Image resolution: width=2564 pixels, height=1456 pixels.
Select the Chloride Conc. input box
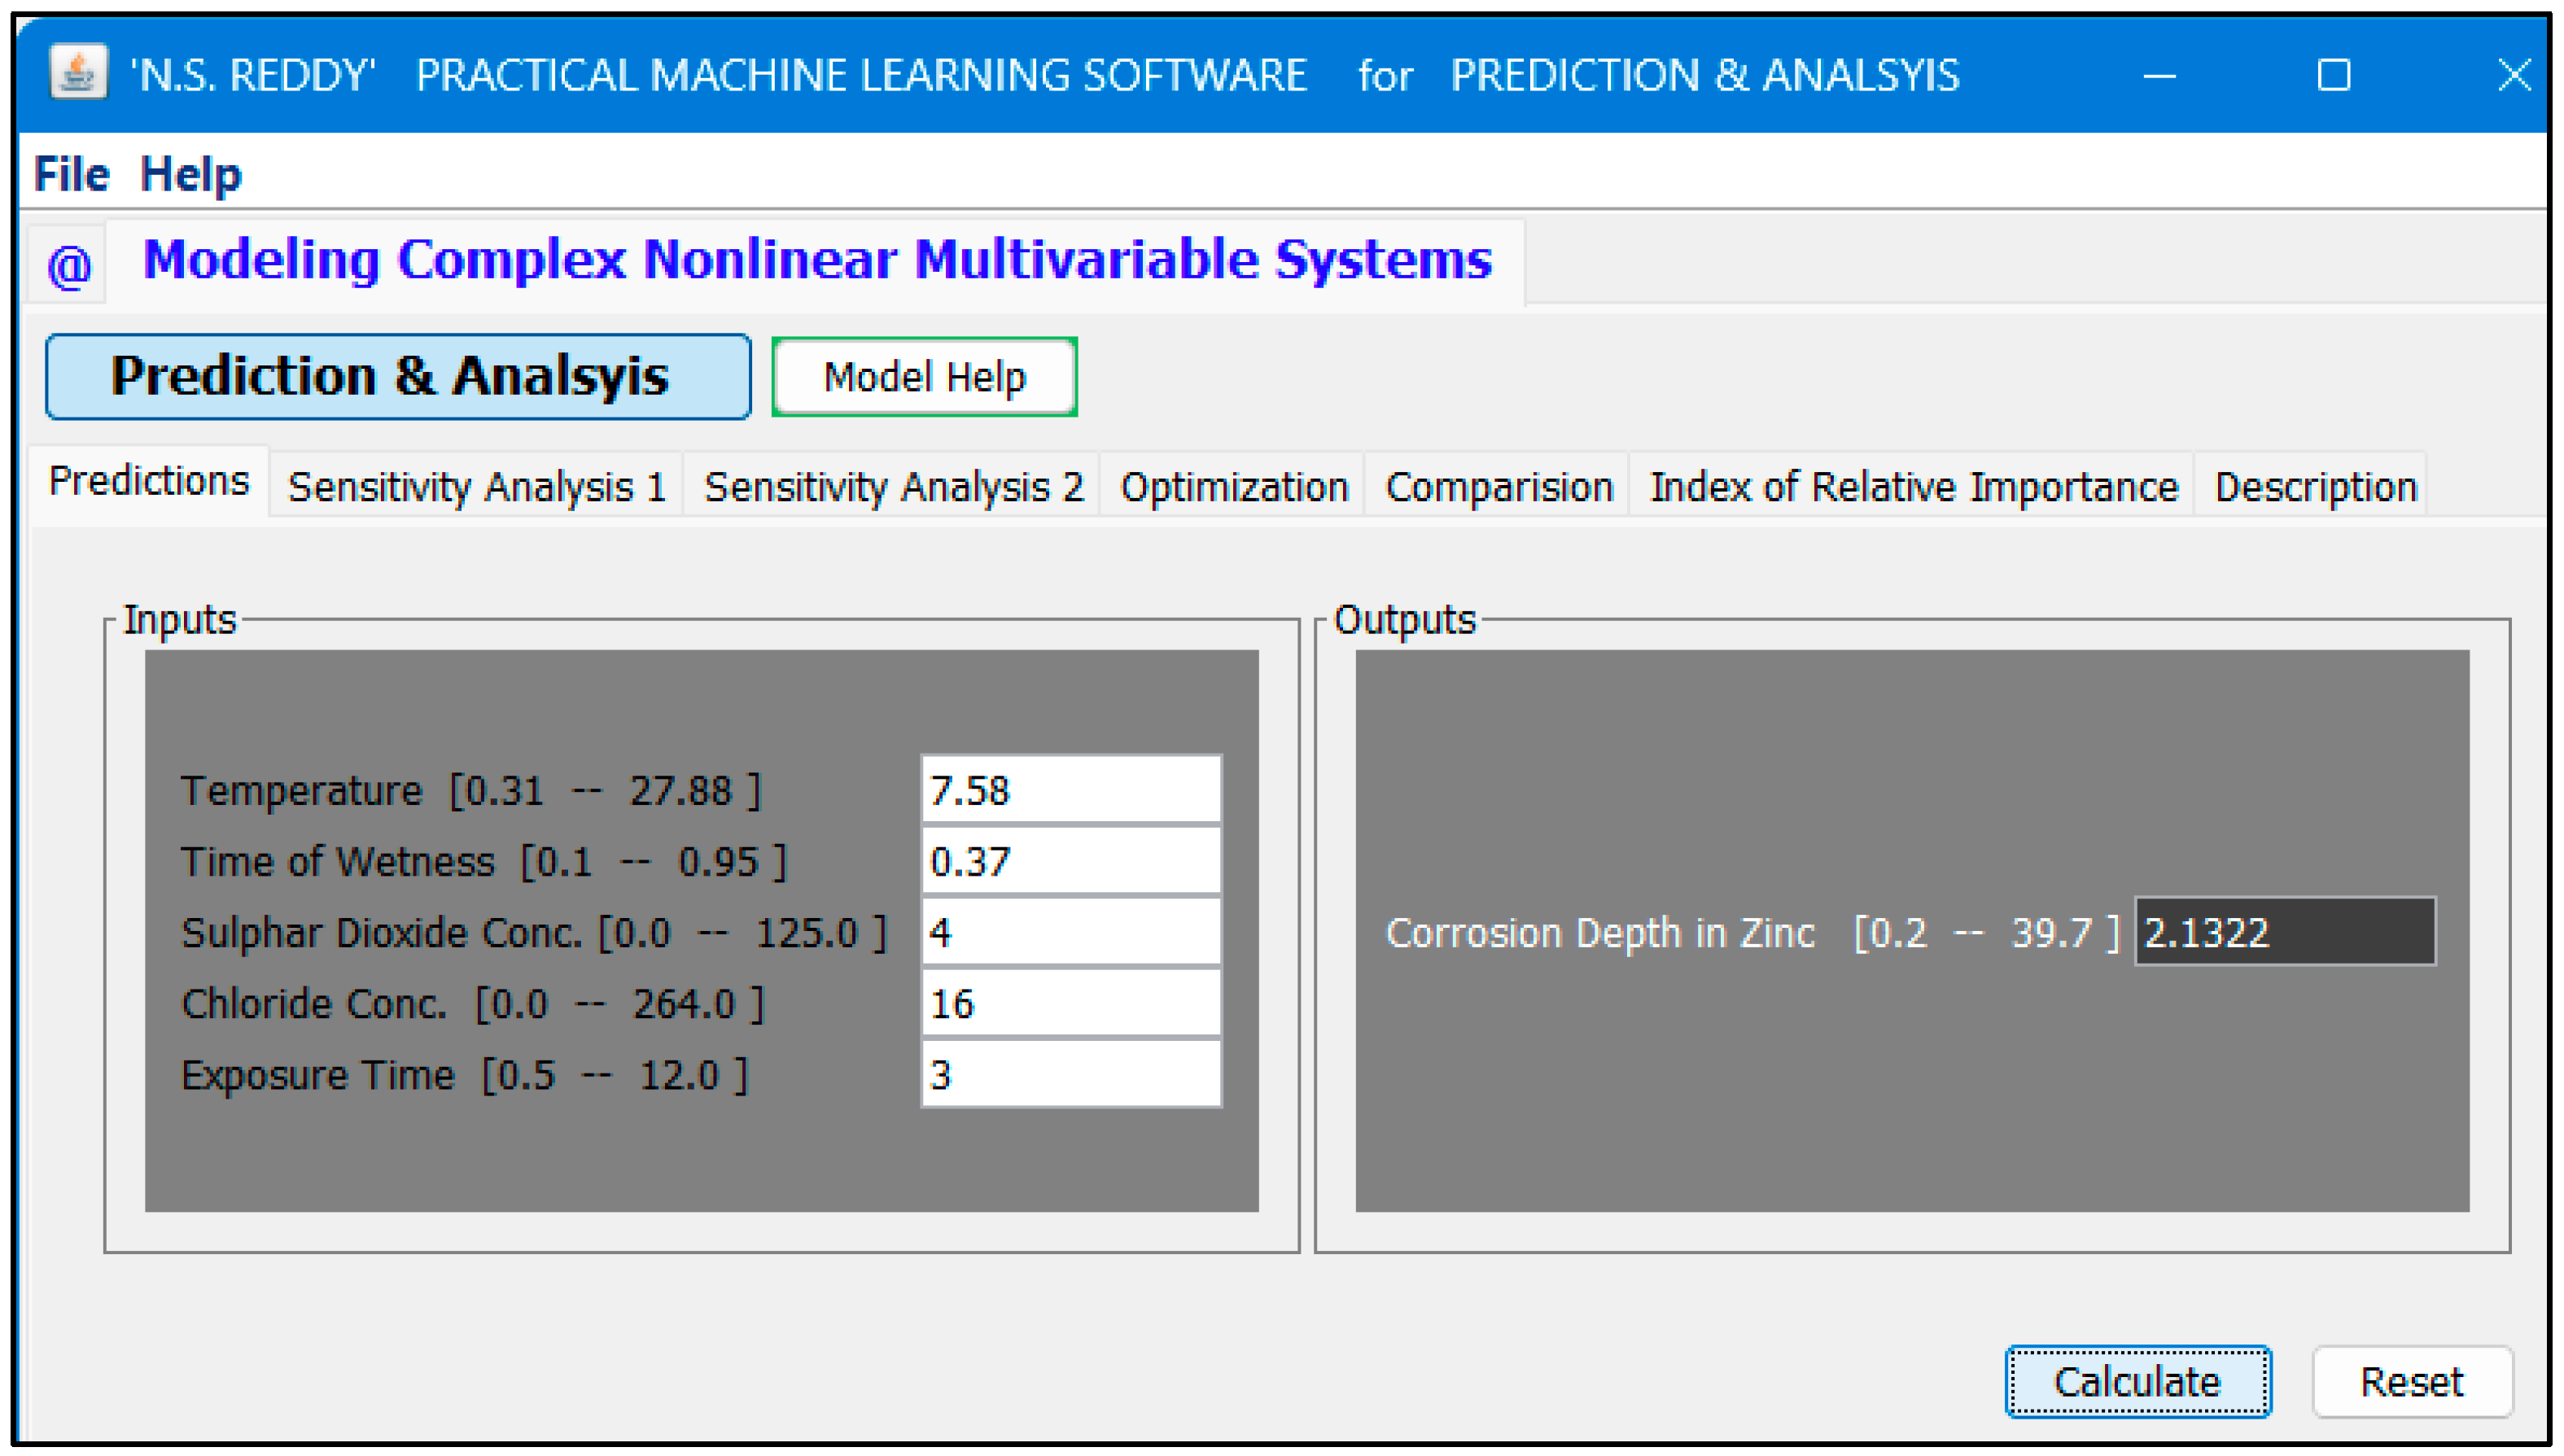[1070, 1003]
